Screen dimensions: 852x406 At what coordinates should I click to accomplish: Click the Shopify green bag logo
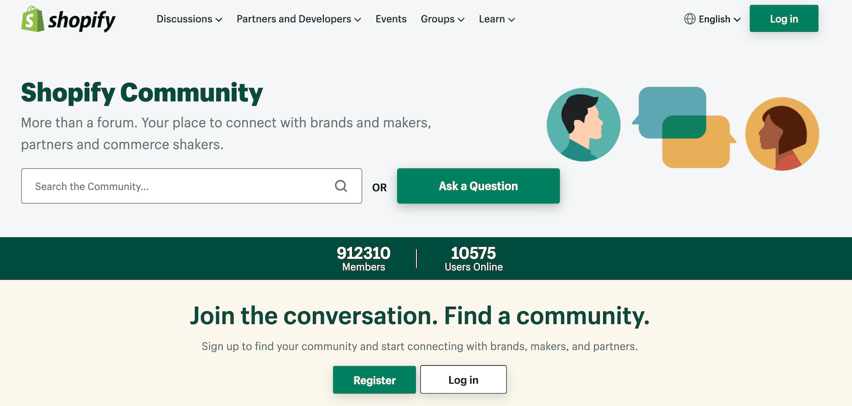tap(31, 19)
